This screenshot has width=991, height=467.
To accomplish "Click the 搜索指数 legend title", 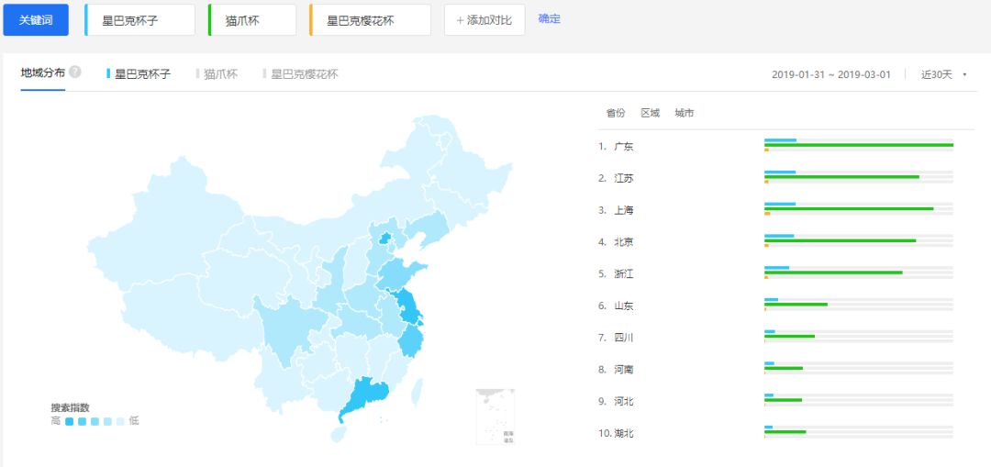I will click(x=70, y=407).
